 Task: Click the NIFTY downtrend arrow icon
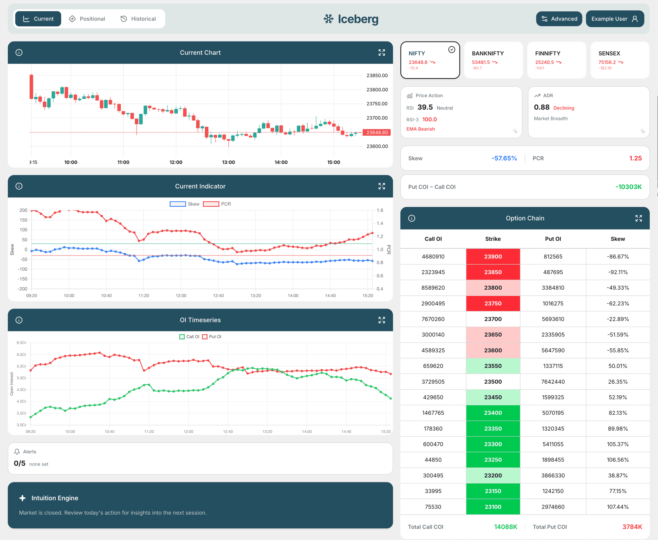click(x=432, y=62)
